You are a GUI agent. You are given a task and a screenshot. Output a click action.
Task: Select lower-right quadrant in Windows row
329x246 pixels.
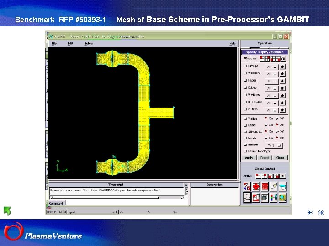click(278, 59)
